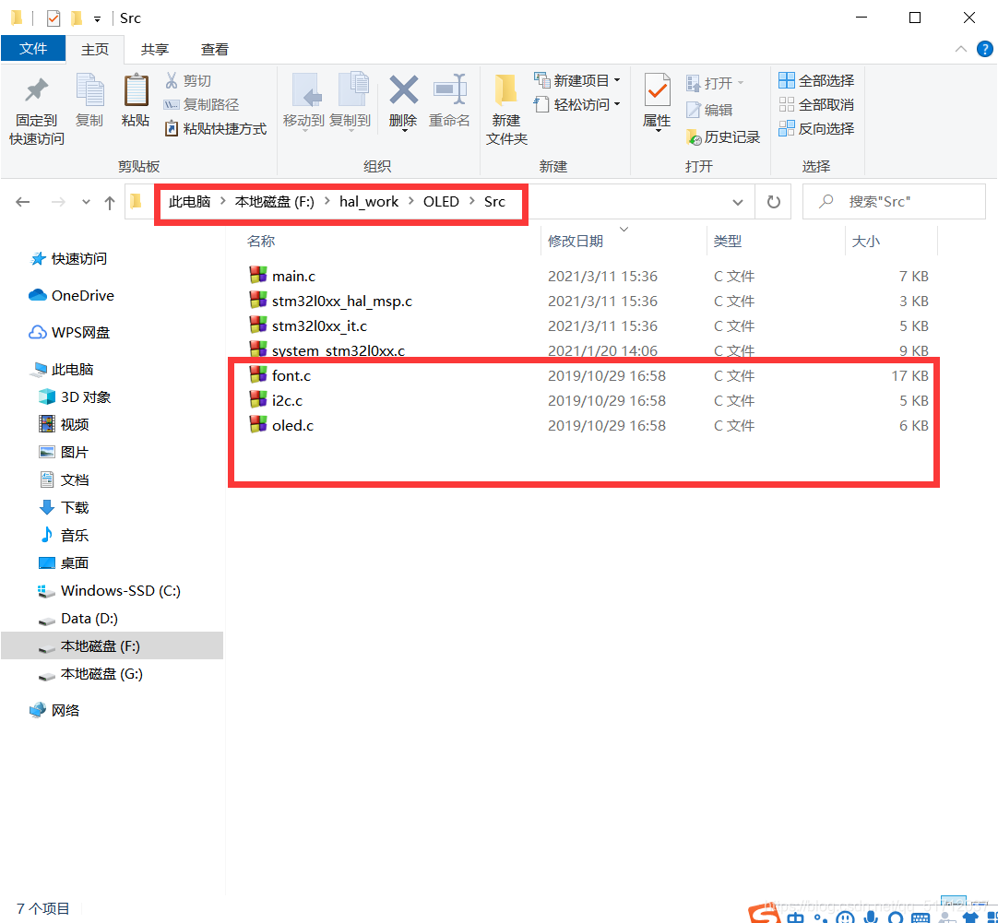Sort files by date modified column
The width and height of the screenshot is (998, 923).
coord(575,241)
